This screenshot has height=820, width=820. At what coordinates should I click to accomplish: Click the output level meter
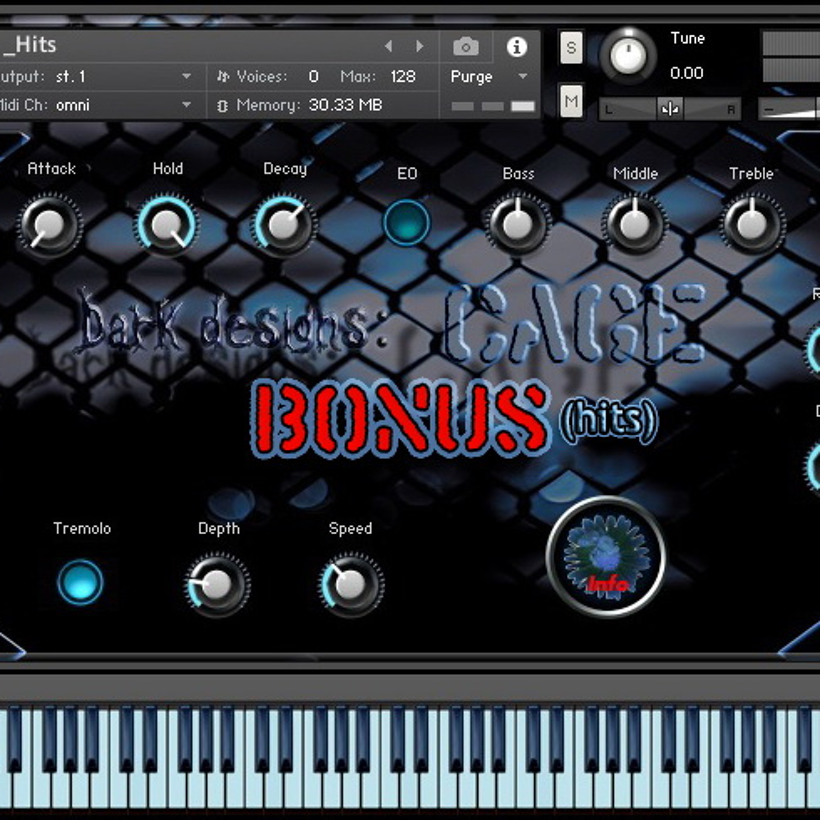pos(792,57)
